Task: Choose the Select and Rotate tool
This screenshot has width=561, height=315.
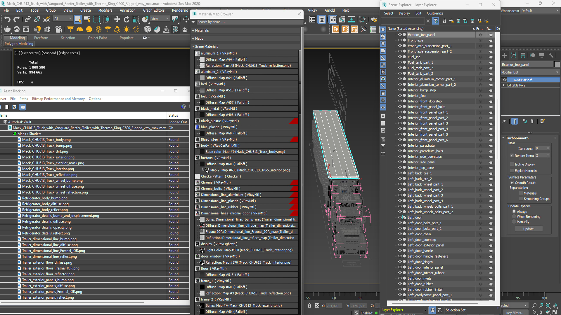Action: click(126, 19)
